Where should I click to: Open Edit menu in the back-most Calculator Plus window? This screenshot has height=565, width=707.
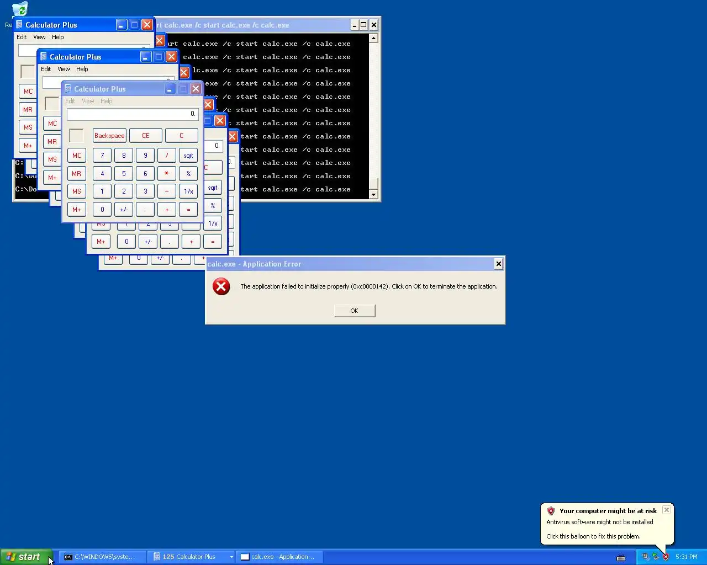tap(22, 37)
